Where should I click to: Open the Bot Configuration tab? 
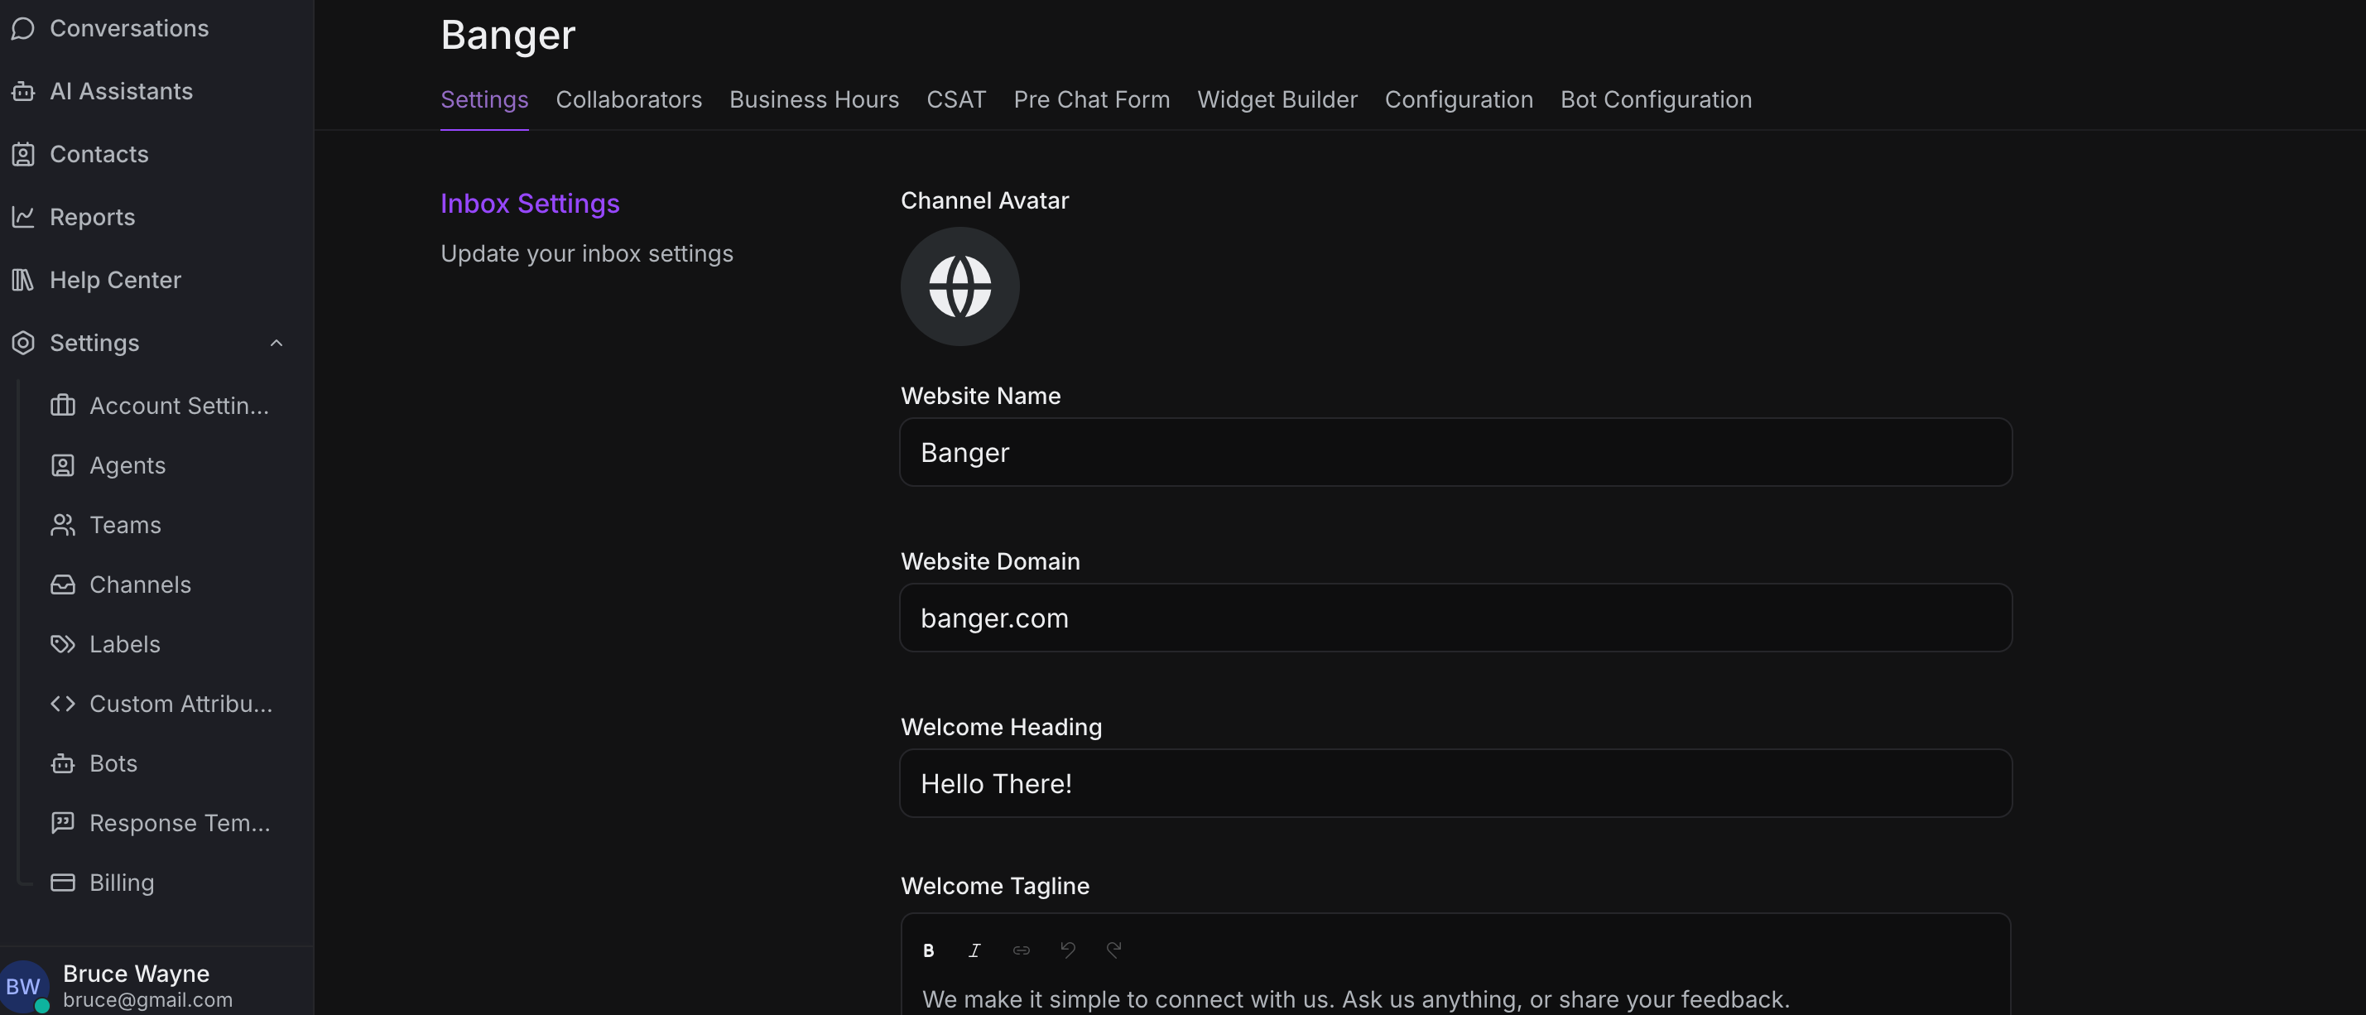(x=1655, y=99)
